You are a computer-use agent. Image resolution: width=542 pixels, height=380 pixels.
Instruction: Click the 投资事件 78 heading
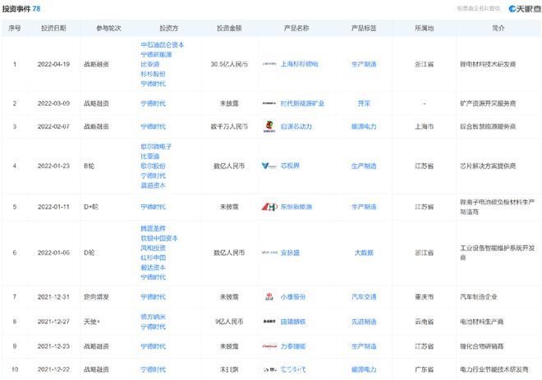pos(21,9)
